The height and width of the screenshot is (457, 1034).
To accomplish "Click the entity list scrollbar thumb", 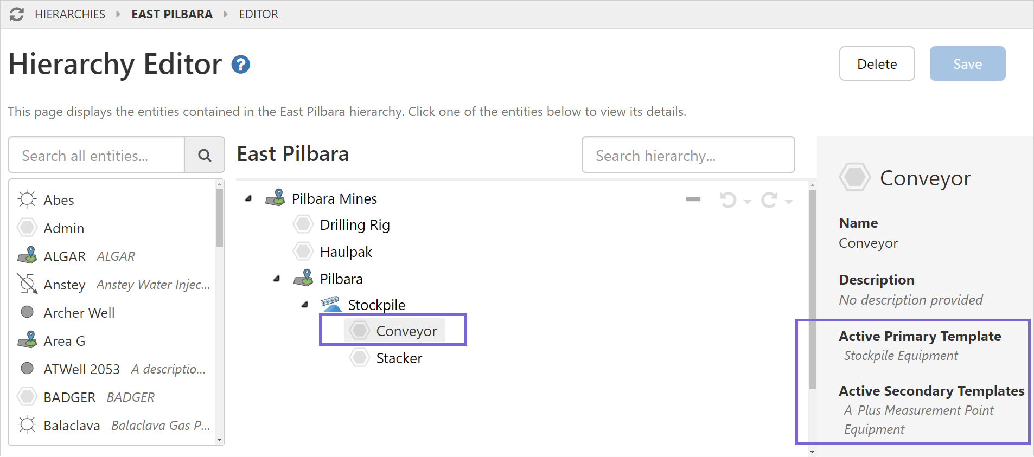I will coord(219,217).
